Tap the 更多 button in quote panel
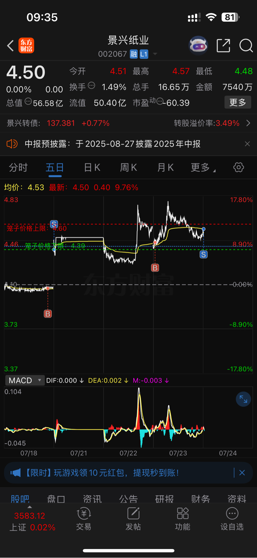Image resolution: width=257 pixels, height=558 pixels. 238,102
